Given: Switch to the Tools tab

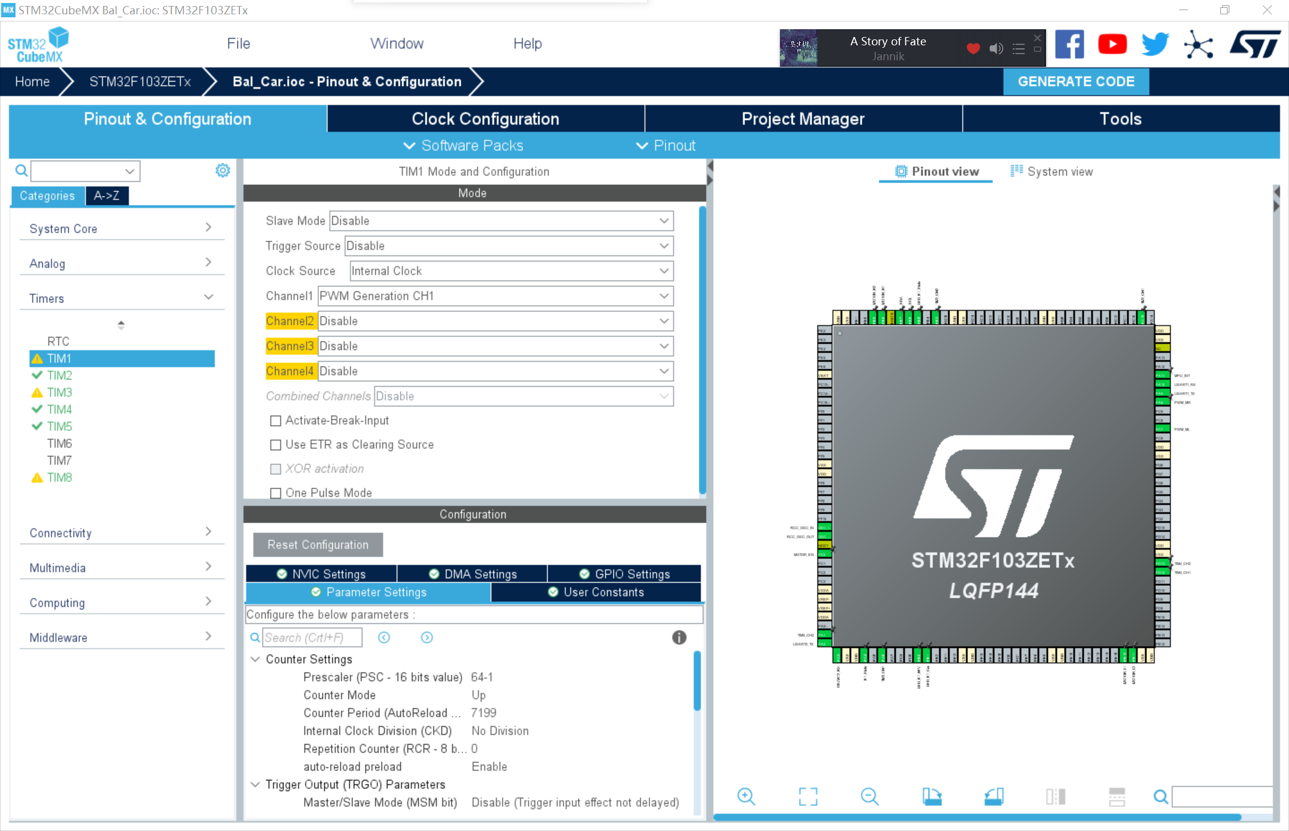Looking at the screenshot, I should point(1121,119).
